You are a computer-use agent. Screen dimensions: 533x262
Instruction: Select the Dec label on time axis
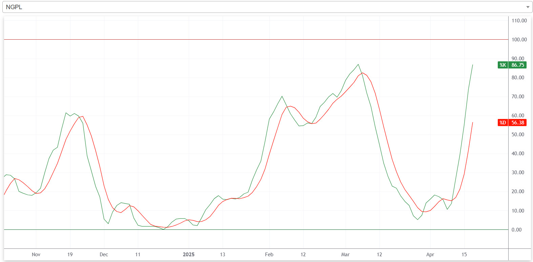(x=104, y=255)
